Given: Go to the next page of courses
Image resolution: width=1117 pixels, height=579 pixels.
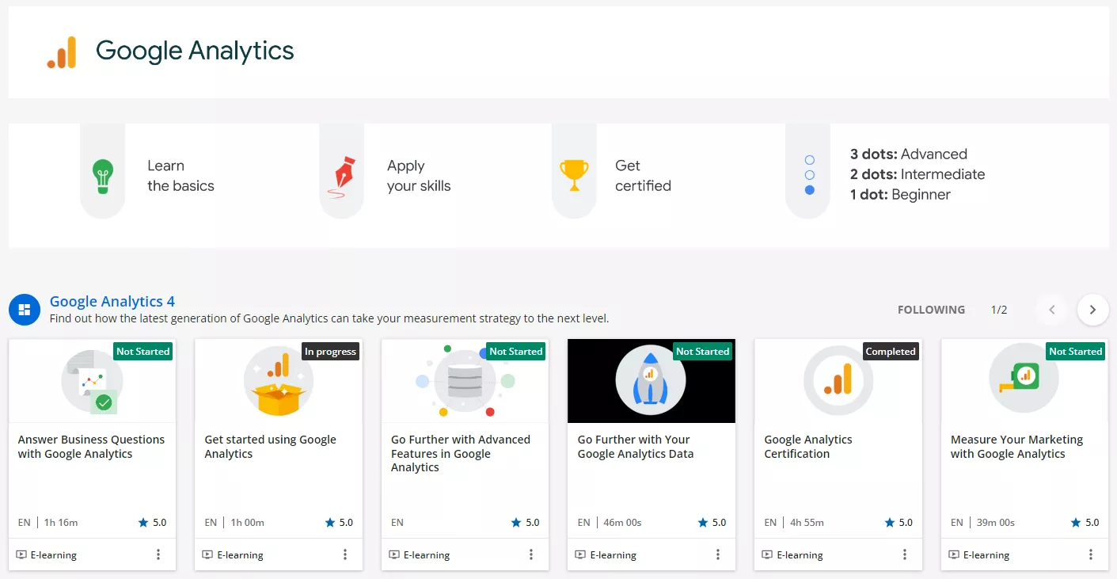Looking at the screenshot, I should click(x=1092, y=310).
